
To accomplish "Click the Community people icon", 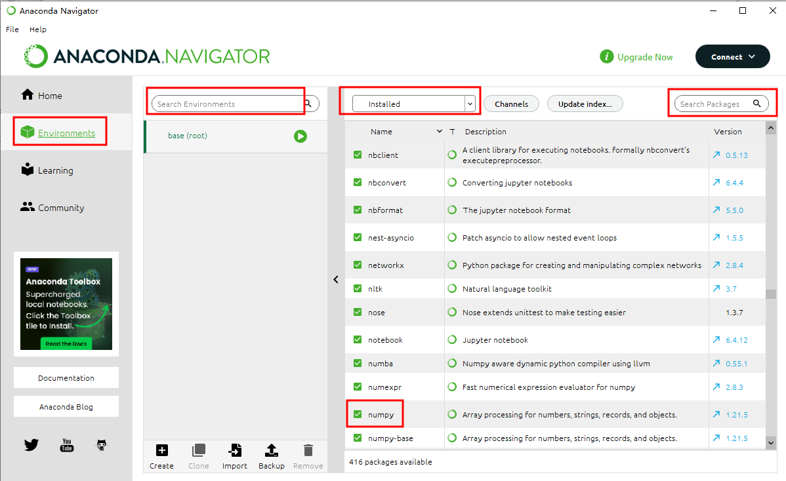I will pyautogui.click(x=28, y=206).
